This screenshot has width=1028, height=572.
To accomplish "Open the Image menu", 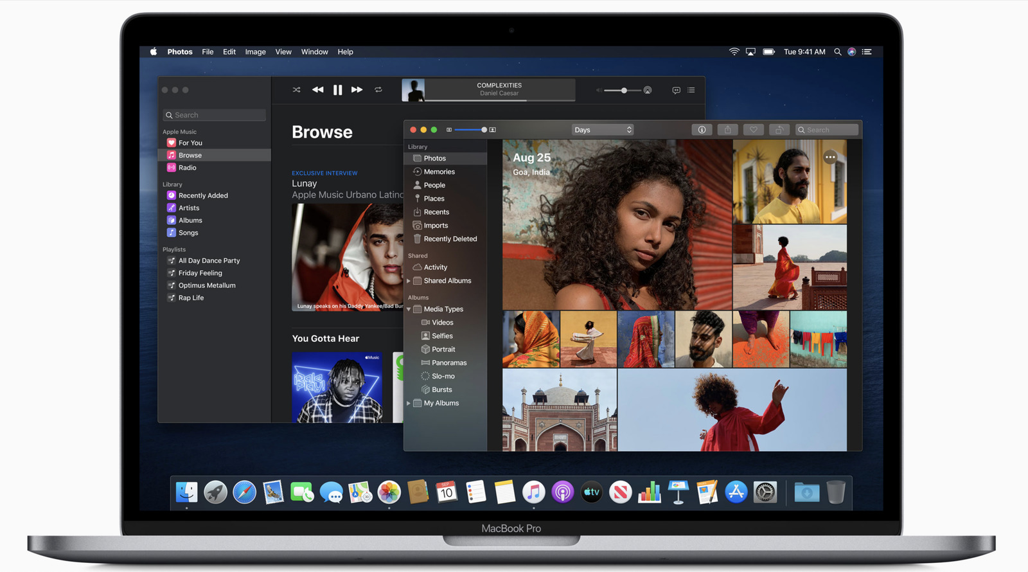I will (255, 52).
